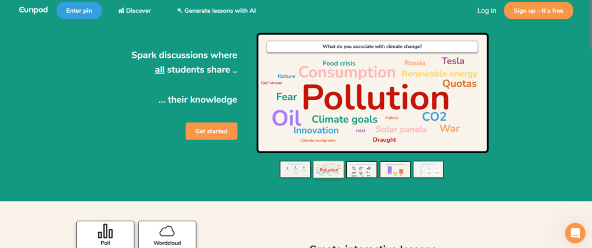Click the Curipod logo

click(34, 10)
